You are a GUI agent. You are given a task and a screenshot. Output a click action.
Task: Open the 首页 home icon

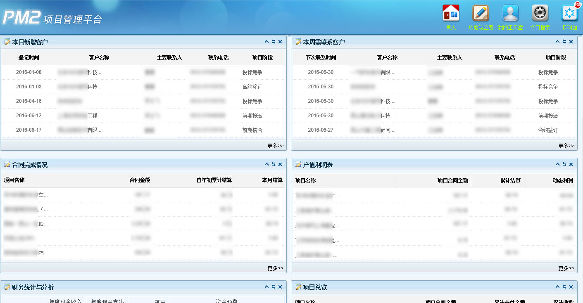tap(451, 14)
